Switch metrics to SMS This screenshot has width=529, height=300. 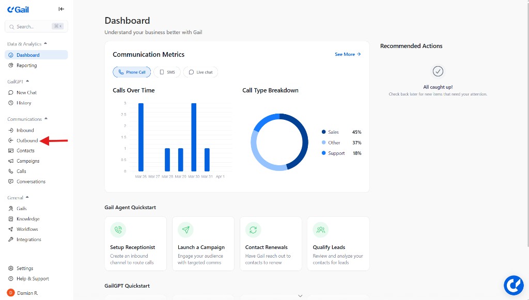pyautogui.click(x=167, y=72)
